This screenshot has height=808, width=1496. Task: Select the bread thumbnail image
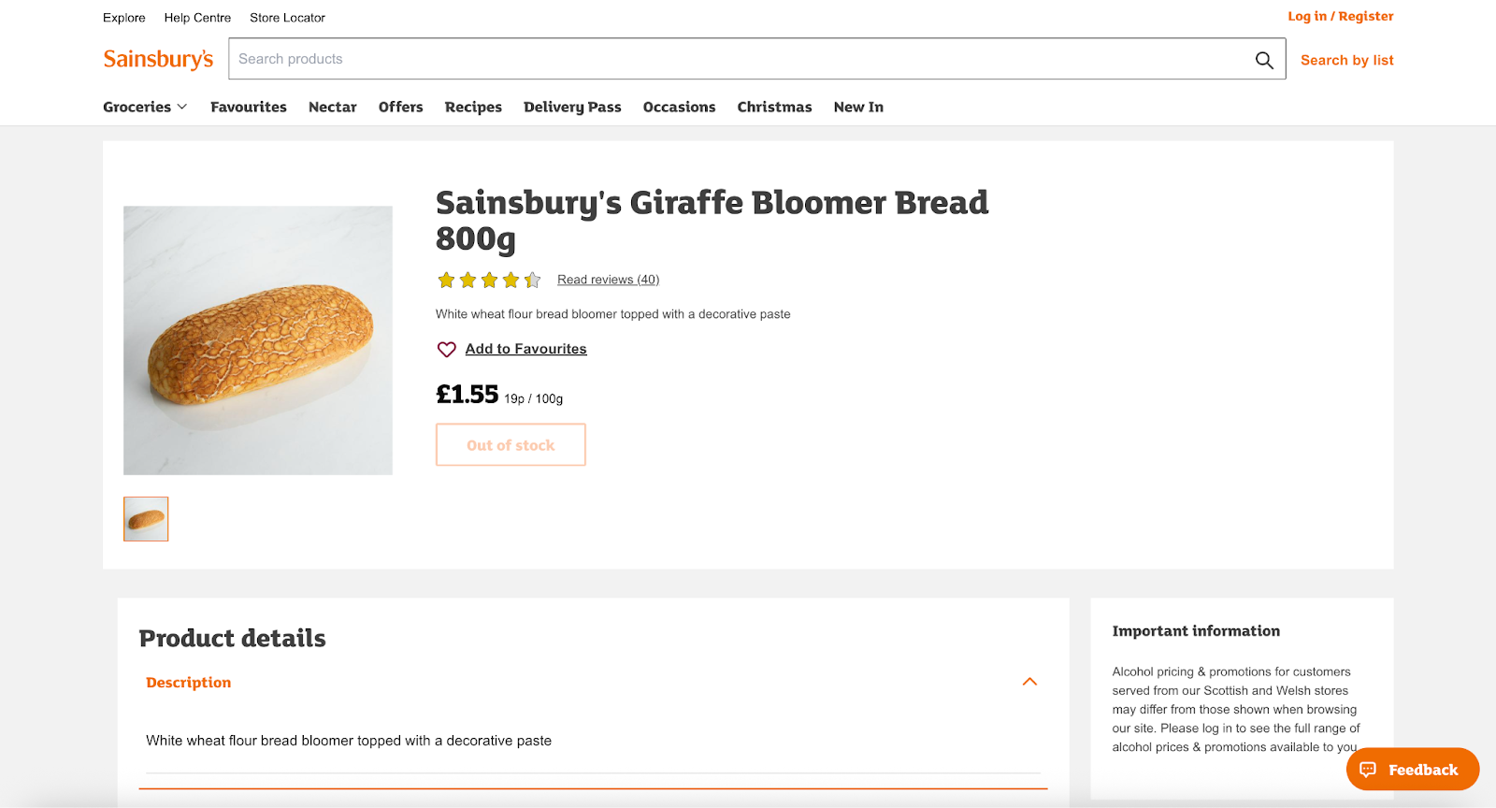tap(145, 518)
